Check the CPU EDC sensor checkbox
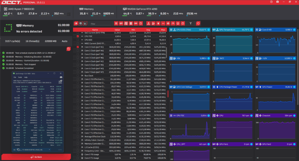Screen dimensions: 299x161 [x=78, y=40]
